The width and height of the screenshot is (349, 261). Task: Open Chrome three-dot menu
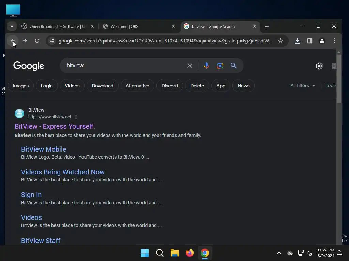[334, 41]
